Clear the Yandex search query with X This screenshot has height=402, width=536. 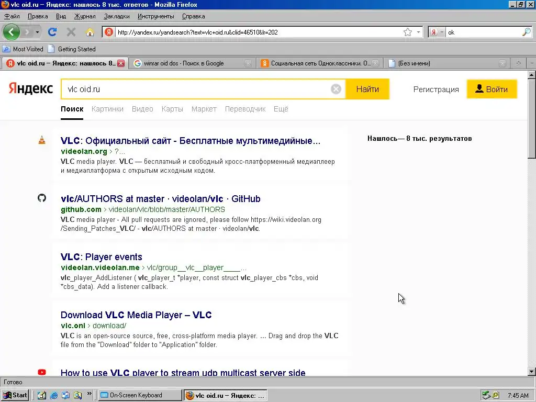point(336,89)
